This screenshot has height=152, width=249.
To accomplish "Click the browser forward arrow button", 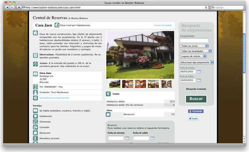I will point(12,7).
